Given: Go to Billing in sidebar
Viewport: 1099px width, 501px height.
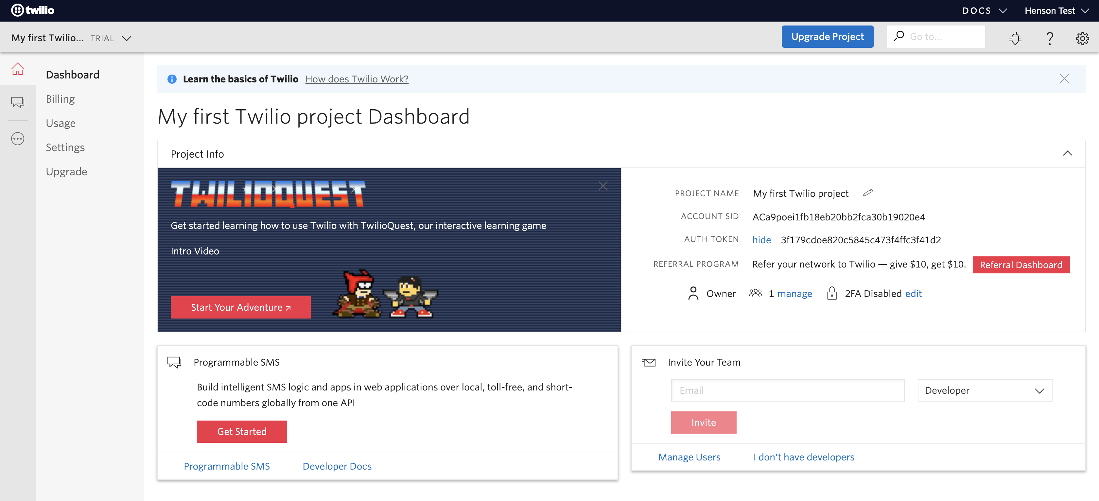Looking at the screenshot, I should coord(60,99).
